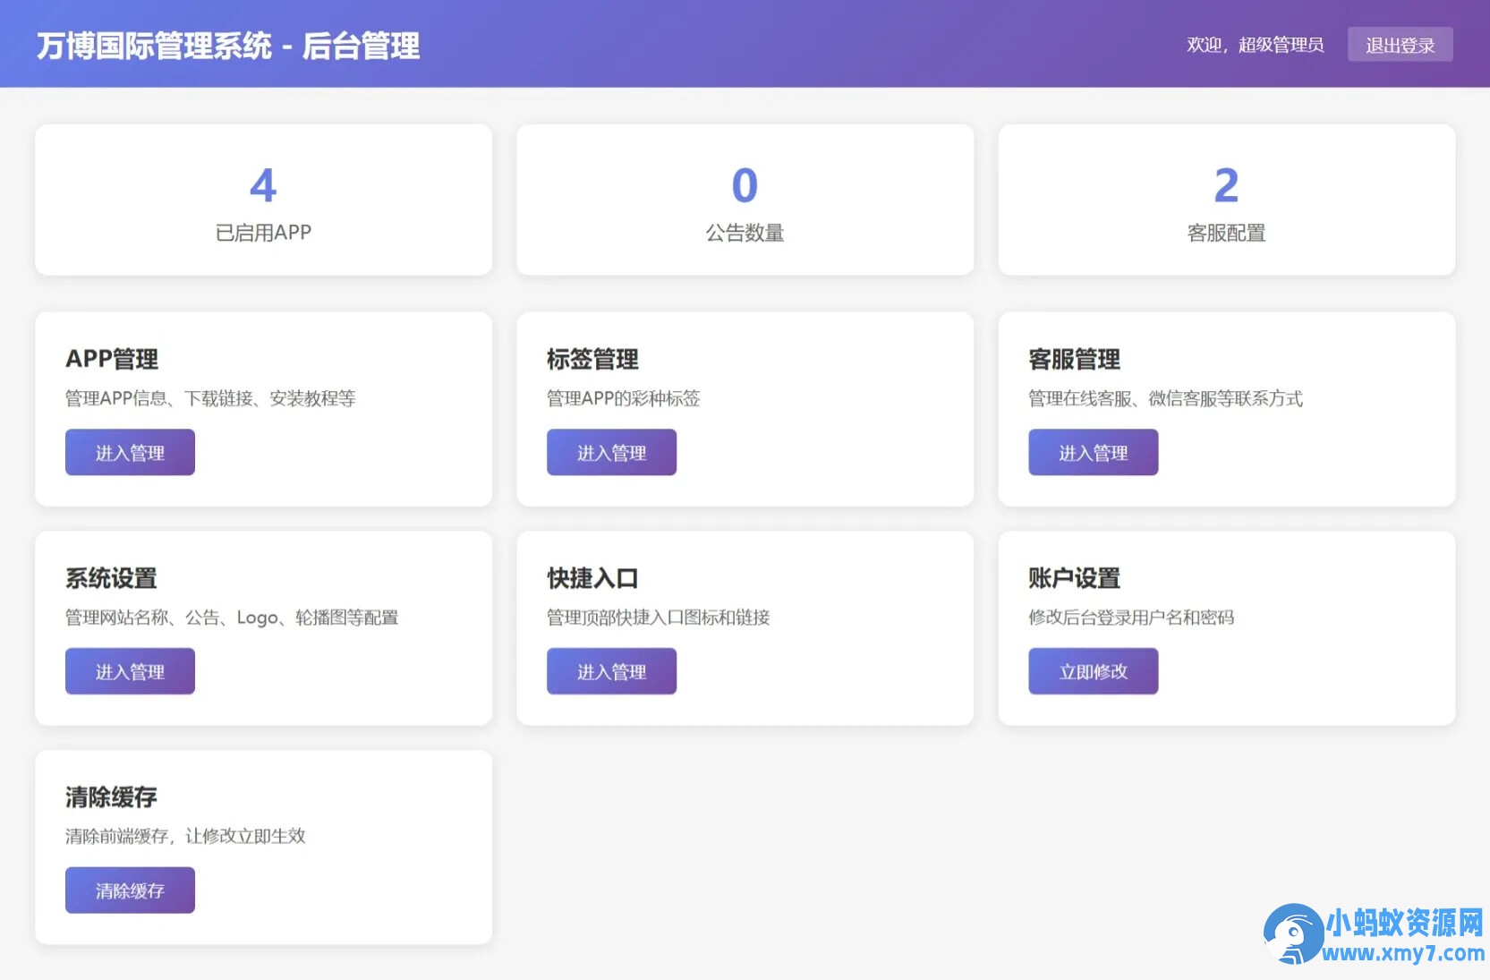Click the 账户设置 card heading
The image size is (1490, 980).
click(1074, 578)
